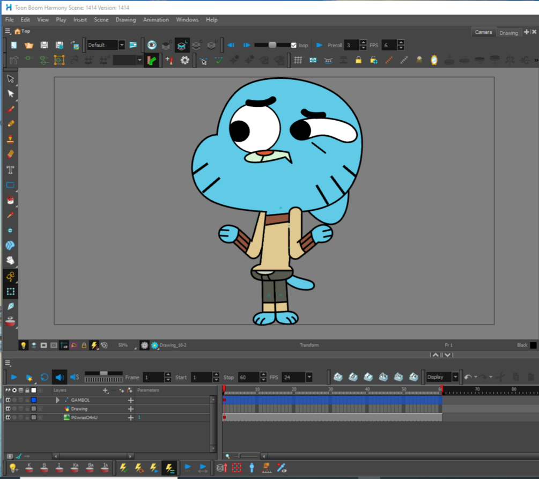The height and width of the screenshot is (479, 539).
Task: Expand Drawing layer parameters plus
Action: (x=131, y=409)
